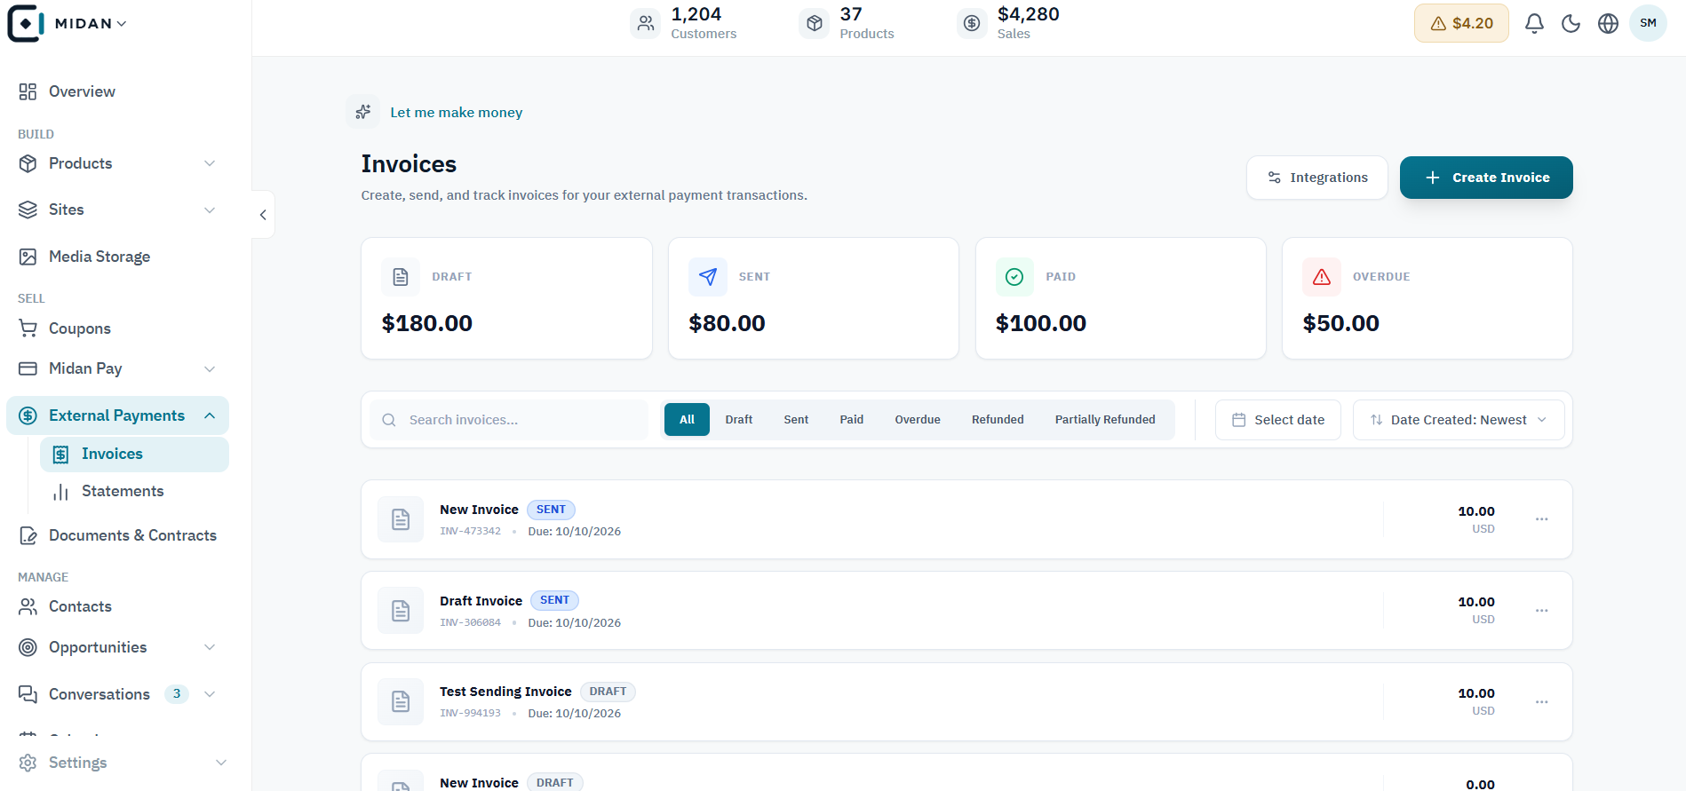Focus the Search invoices field

tap(509, 420)
